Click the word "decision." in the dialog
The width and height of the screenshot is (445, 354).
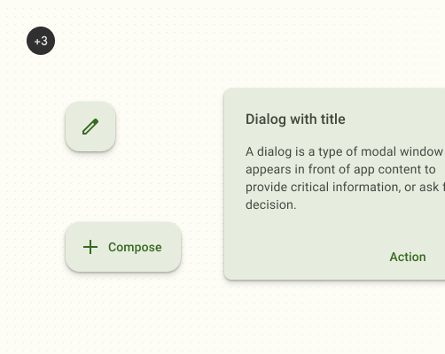(270, 204)
